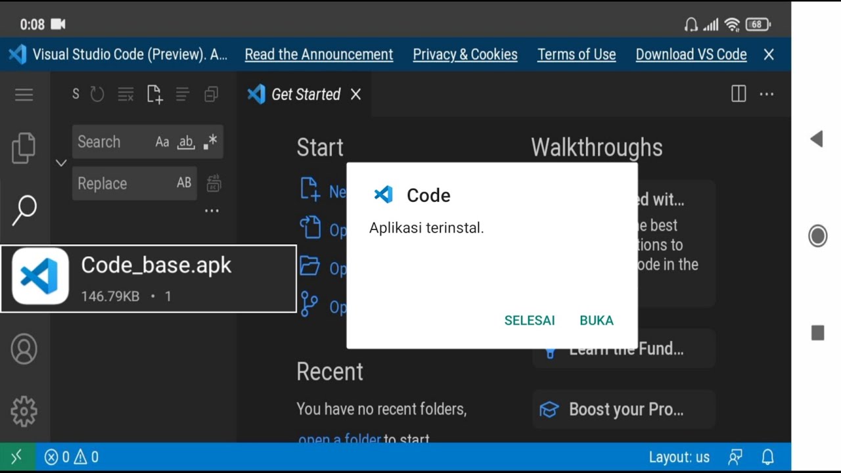Open the errors and warnings indicator

click(72, 457)
